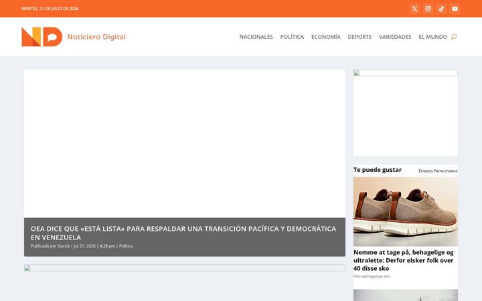Open the Variedades section
Image resolution: width=482 pixels, height=301 pixels.
pos(395,37)
